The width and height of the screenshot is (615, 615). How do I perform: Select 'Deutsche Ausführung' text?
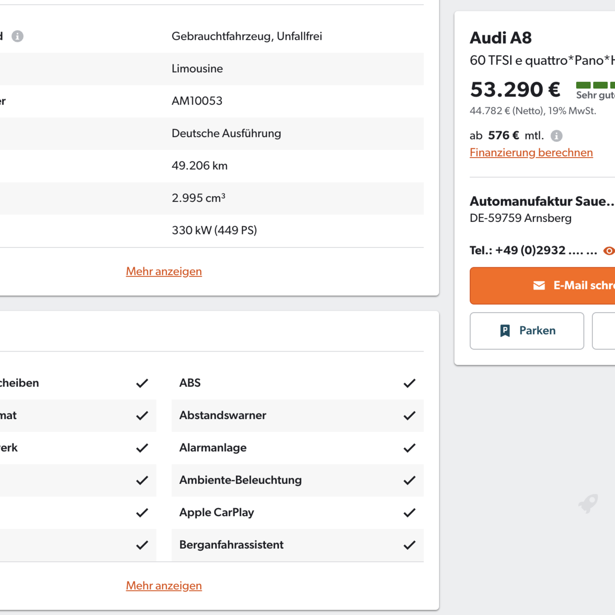tap(226, 133)
